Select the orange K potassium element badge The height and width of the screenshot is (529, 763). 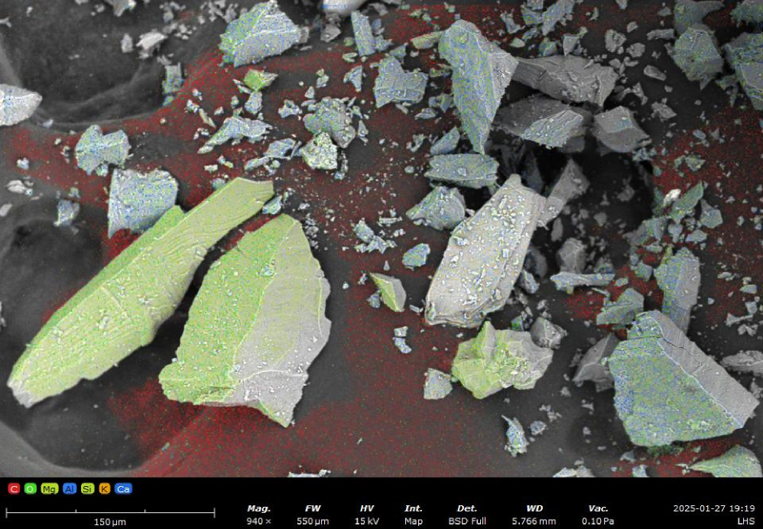[x=104, y=488]
